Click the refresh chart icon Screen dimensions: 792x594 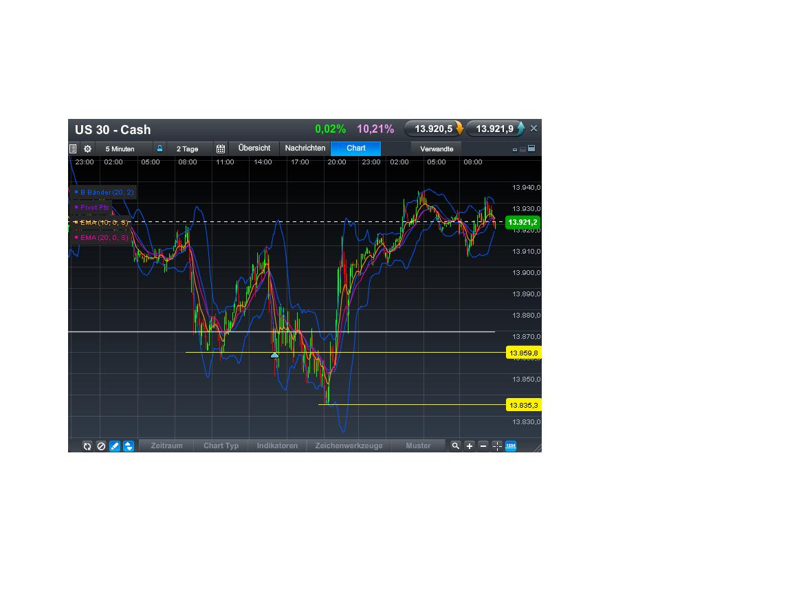(87, 445)
